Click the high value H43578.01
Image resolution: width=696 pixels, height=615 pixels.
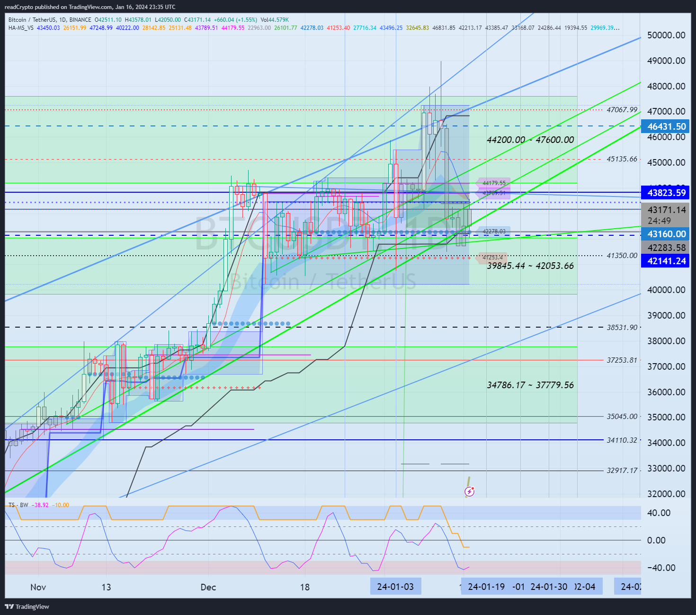click(x=138, y=20)
